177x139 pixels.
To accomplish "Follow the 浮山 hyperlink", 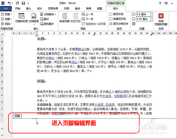I will [x=74, y=62].
